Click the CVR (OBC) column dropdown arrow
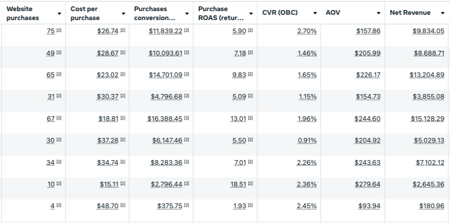 315,13
